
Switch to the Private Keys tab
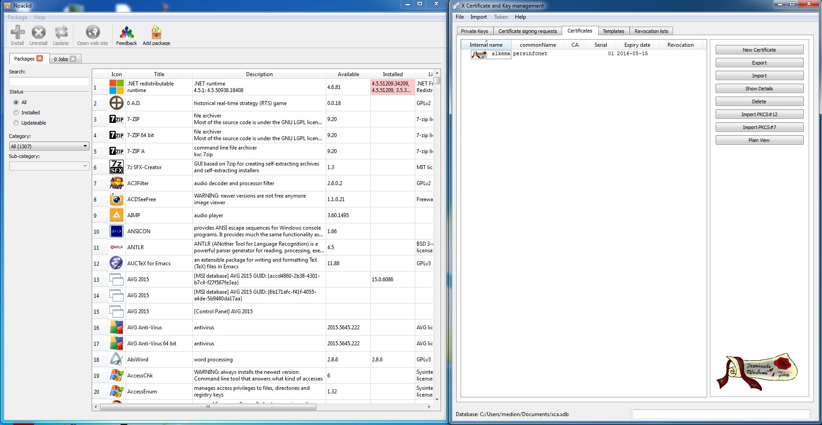(x=474, y=31)
